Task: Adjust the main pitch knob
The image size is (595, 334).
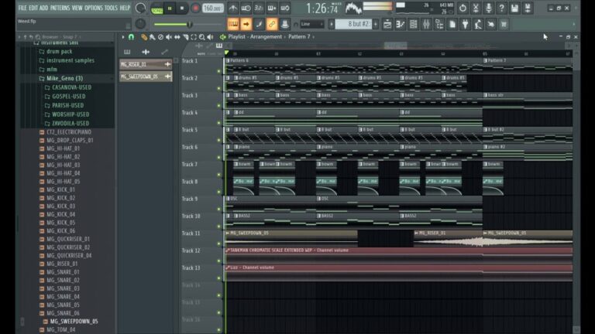Action: point(140,24)
